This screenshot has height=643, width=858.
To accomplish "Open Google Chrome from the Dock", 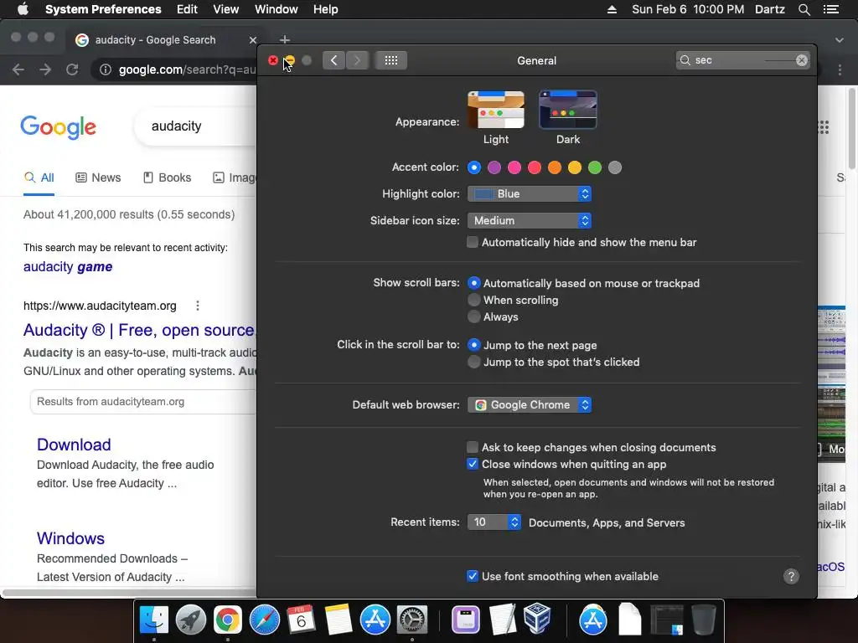I will tap(228, 620).
